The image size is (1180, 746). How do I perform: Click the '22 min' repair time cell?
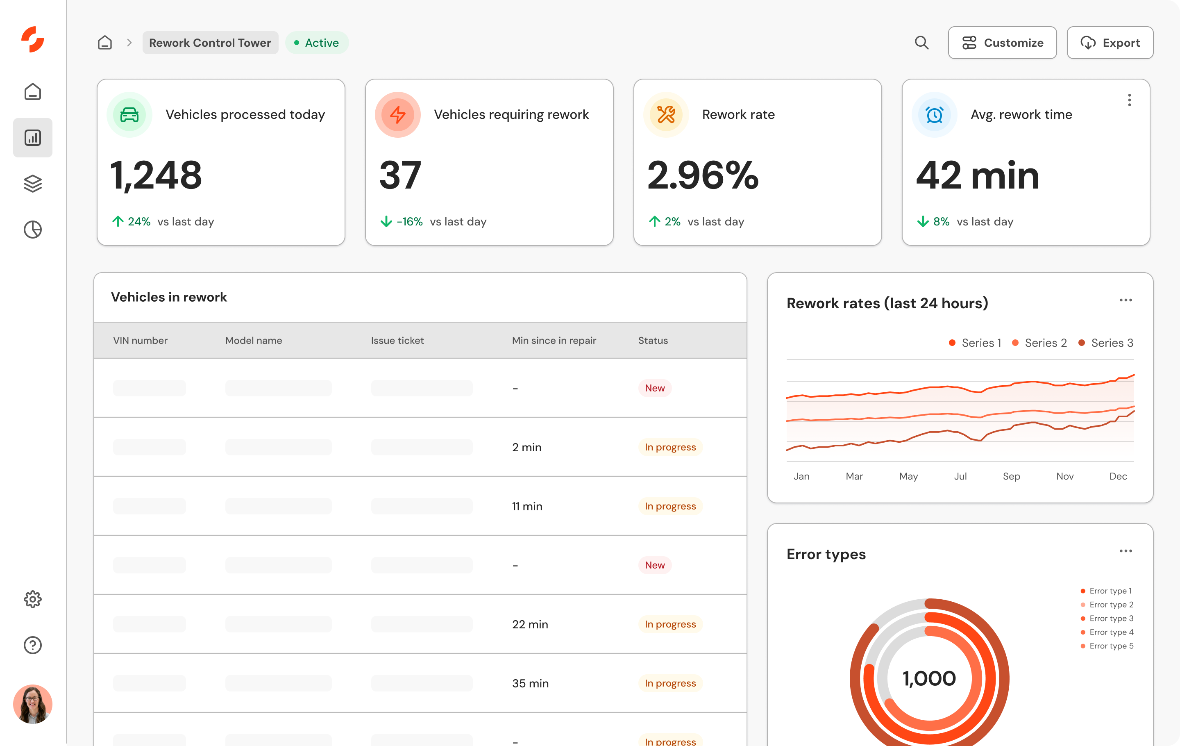[530, 624]
